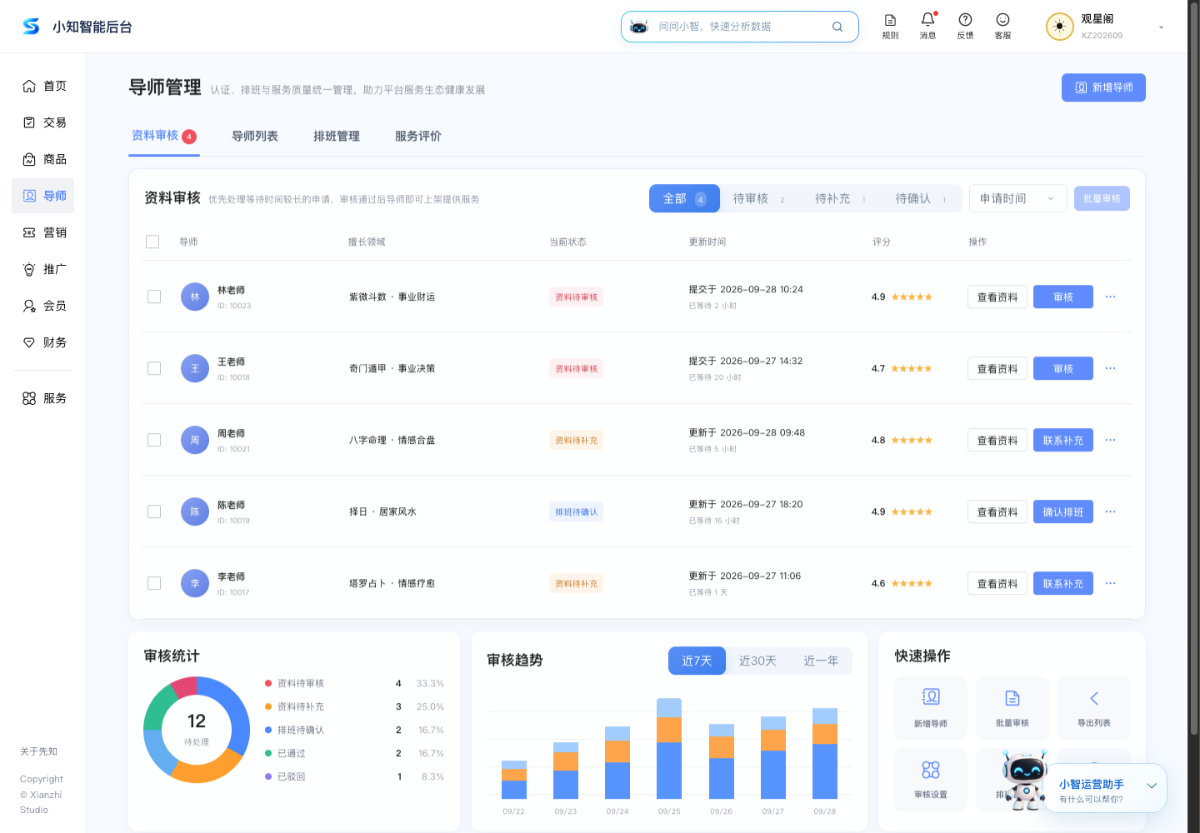Click 查看资料 for 王老师
This screenshot has width=1200, height=833.
click(997, 368)
